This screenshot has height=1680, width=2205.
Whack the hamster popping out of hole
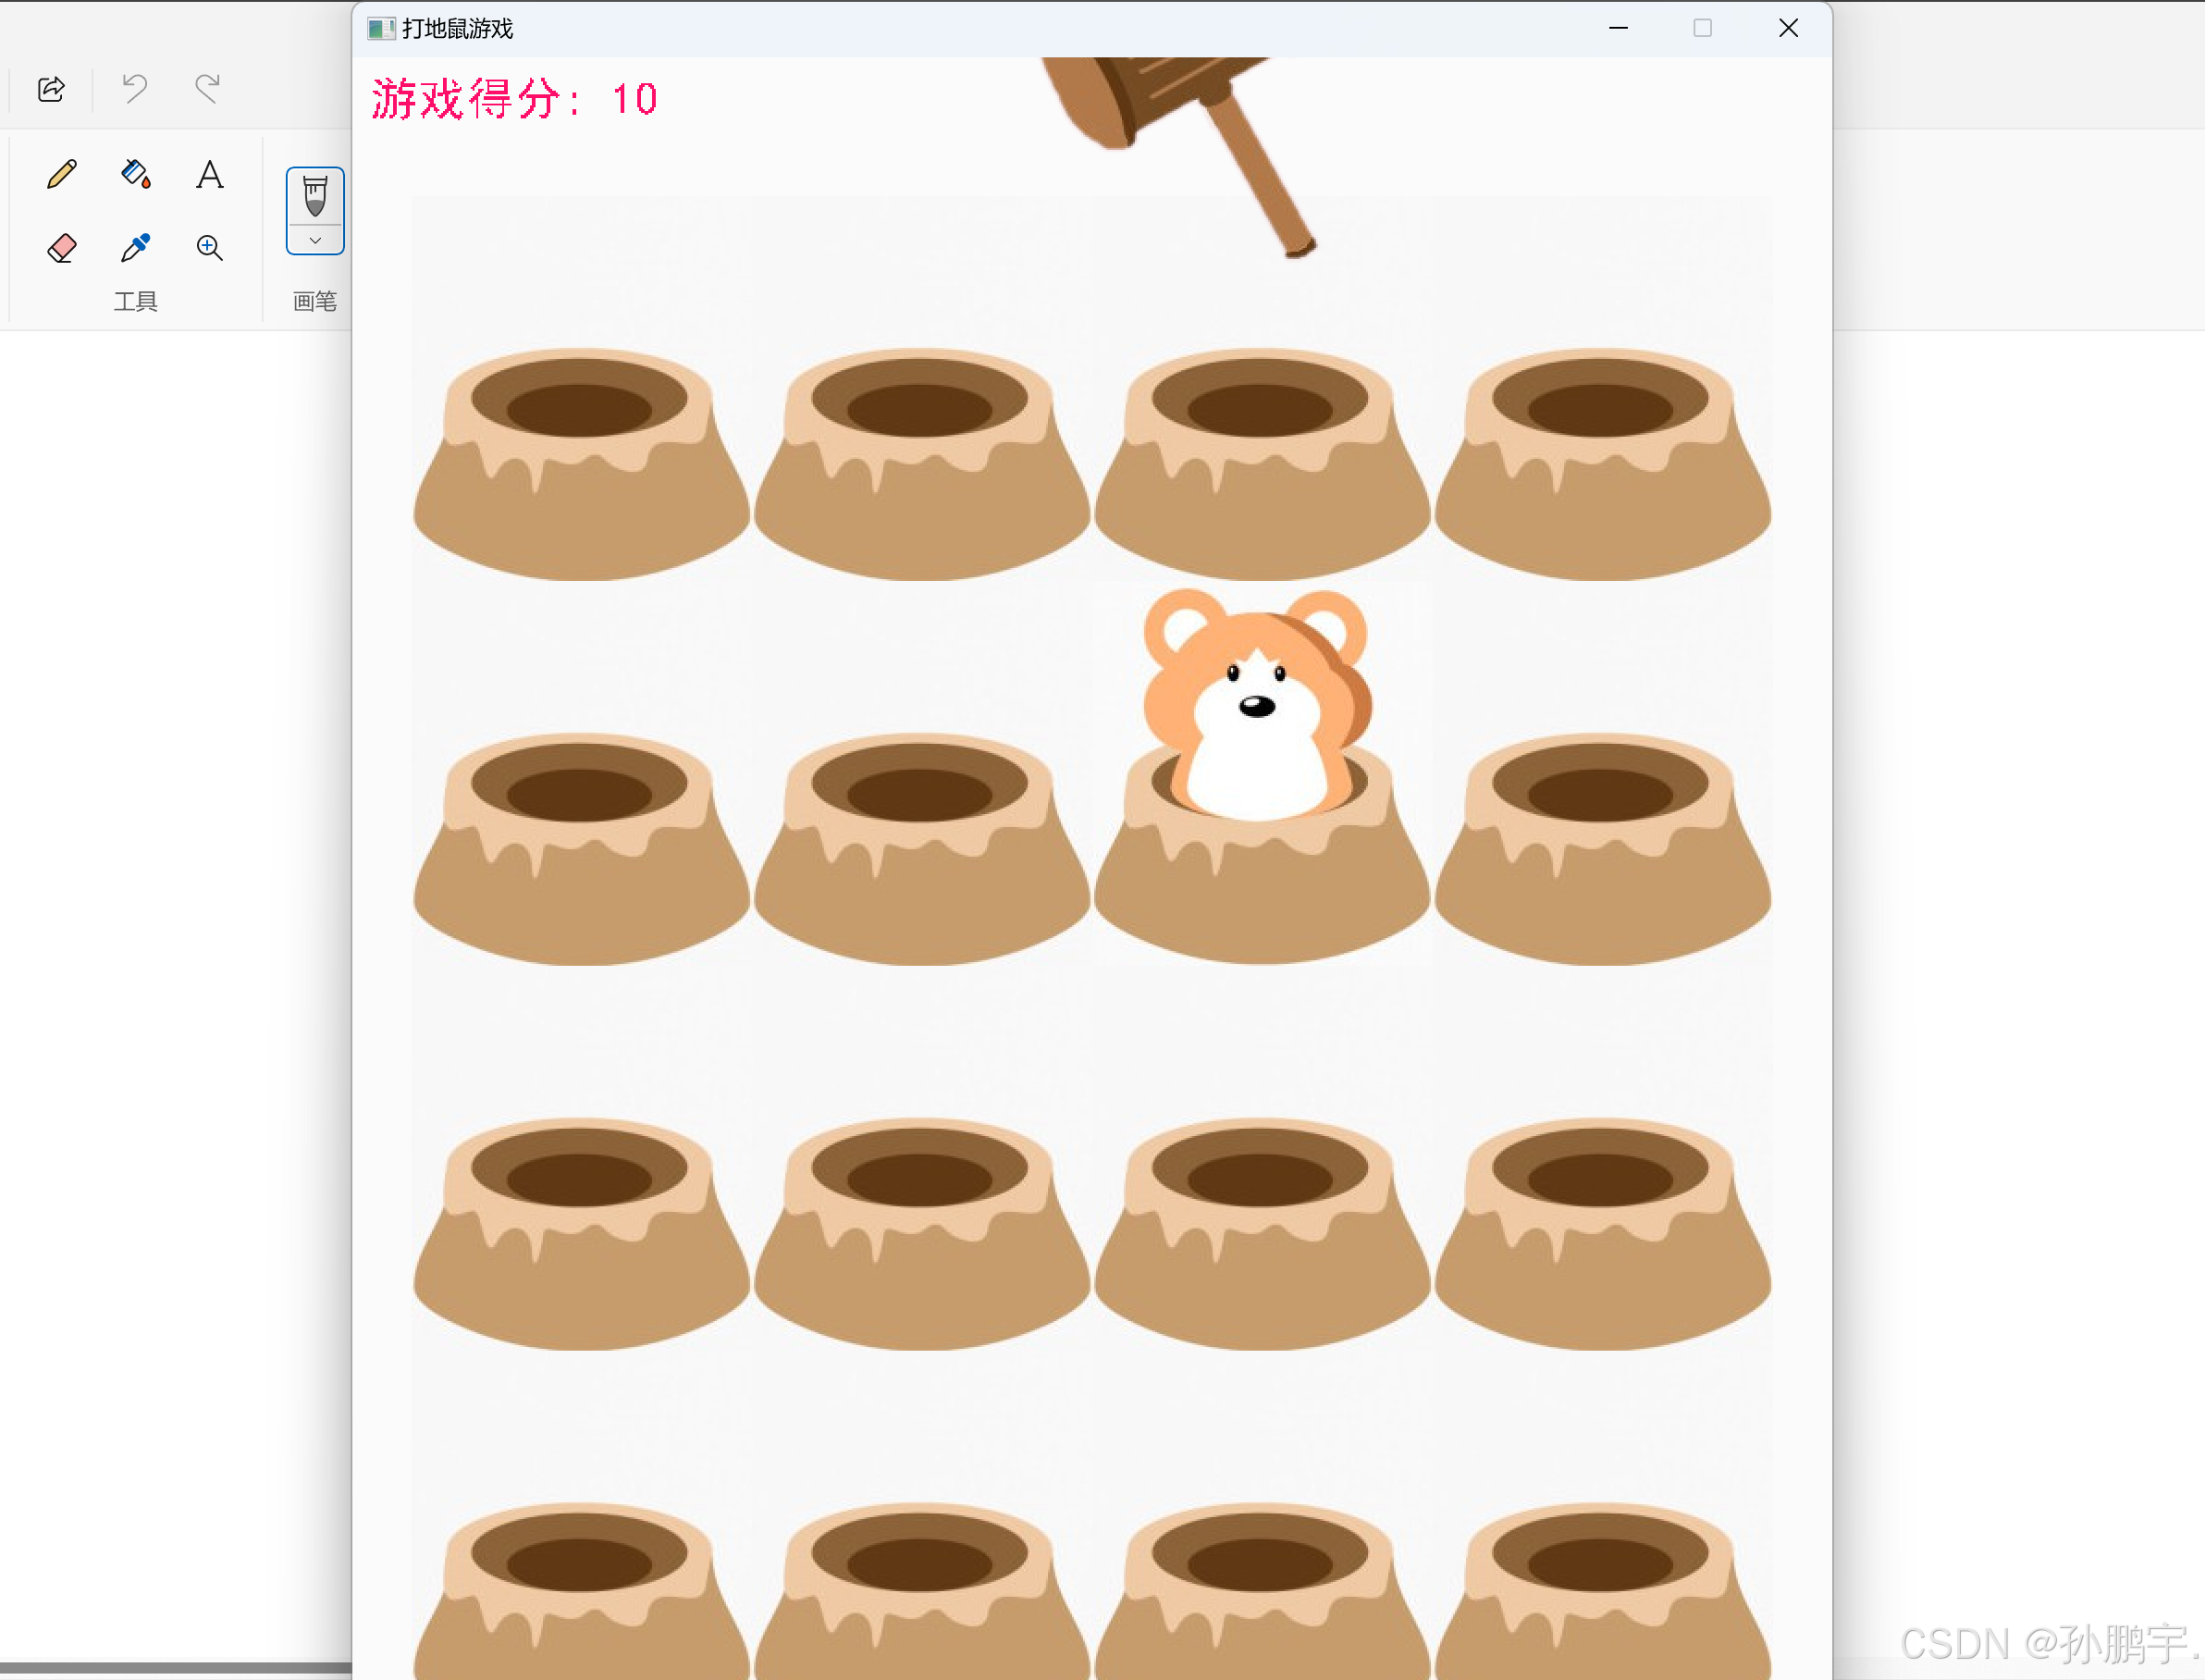(x=1258, y=705)
